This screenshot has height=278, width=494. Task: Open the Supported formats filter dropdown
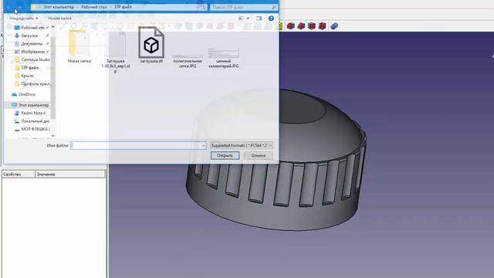click(242, 145)
